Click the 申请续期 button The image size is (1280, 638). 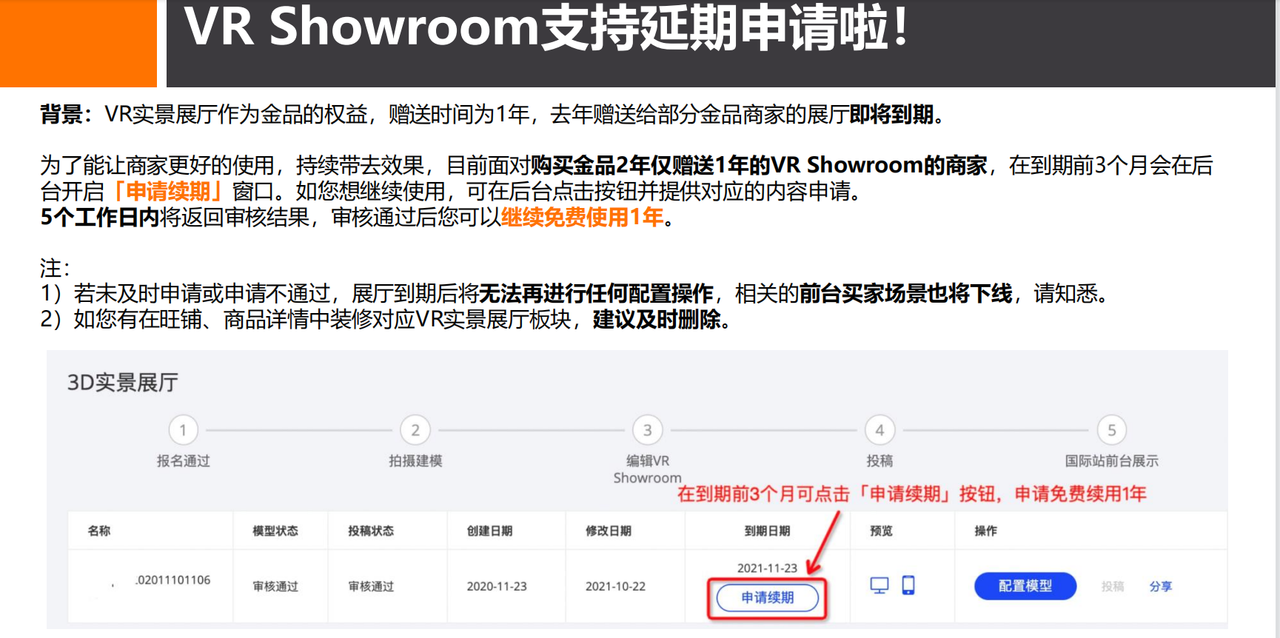tap(767, 597)
